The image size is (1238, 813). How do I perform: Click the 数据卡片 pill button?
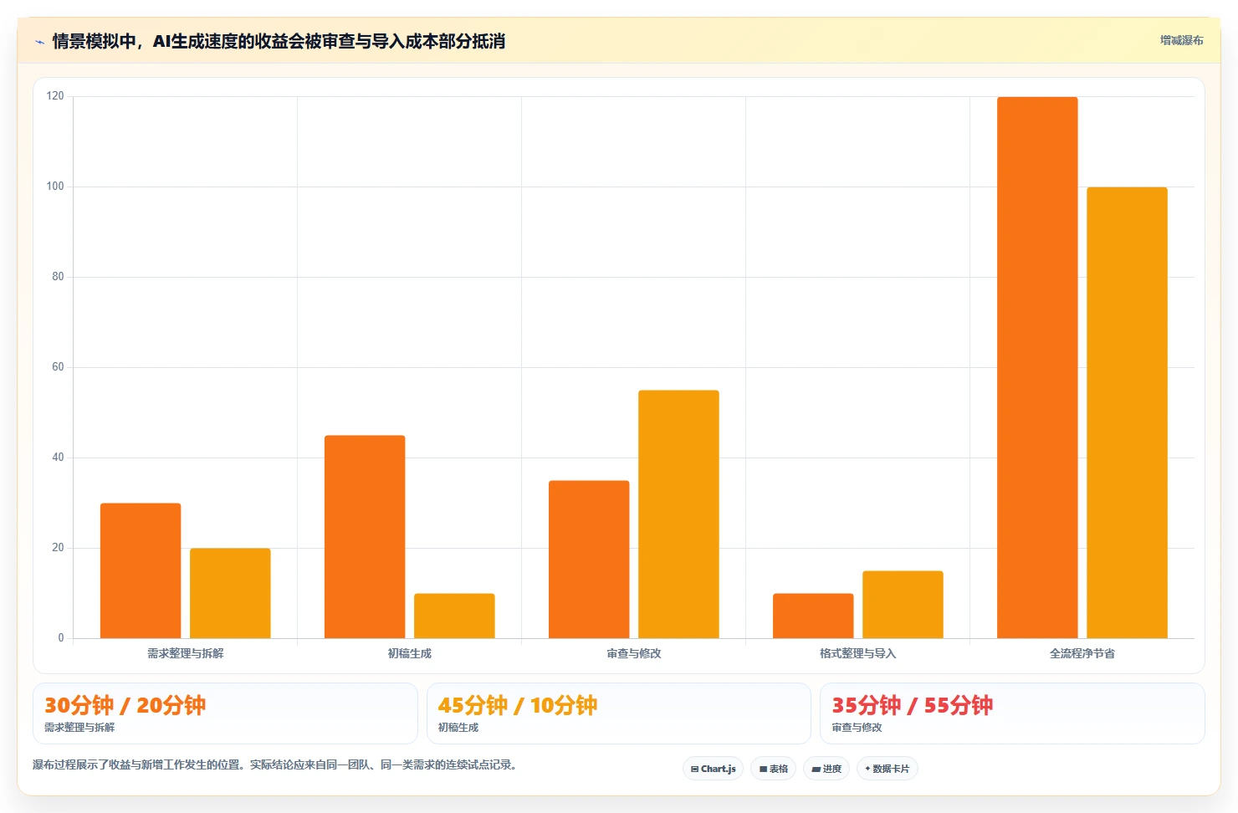click(887, 769)
